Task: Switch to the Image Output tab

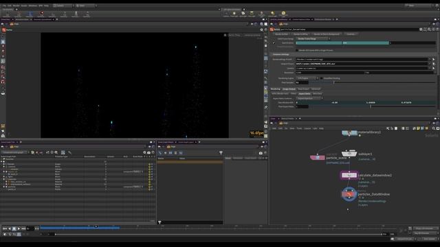Action: pyautogui.click(x=289, y=89)
